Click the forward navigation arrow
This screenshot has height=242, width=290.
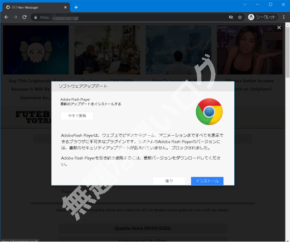(15, 17)
